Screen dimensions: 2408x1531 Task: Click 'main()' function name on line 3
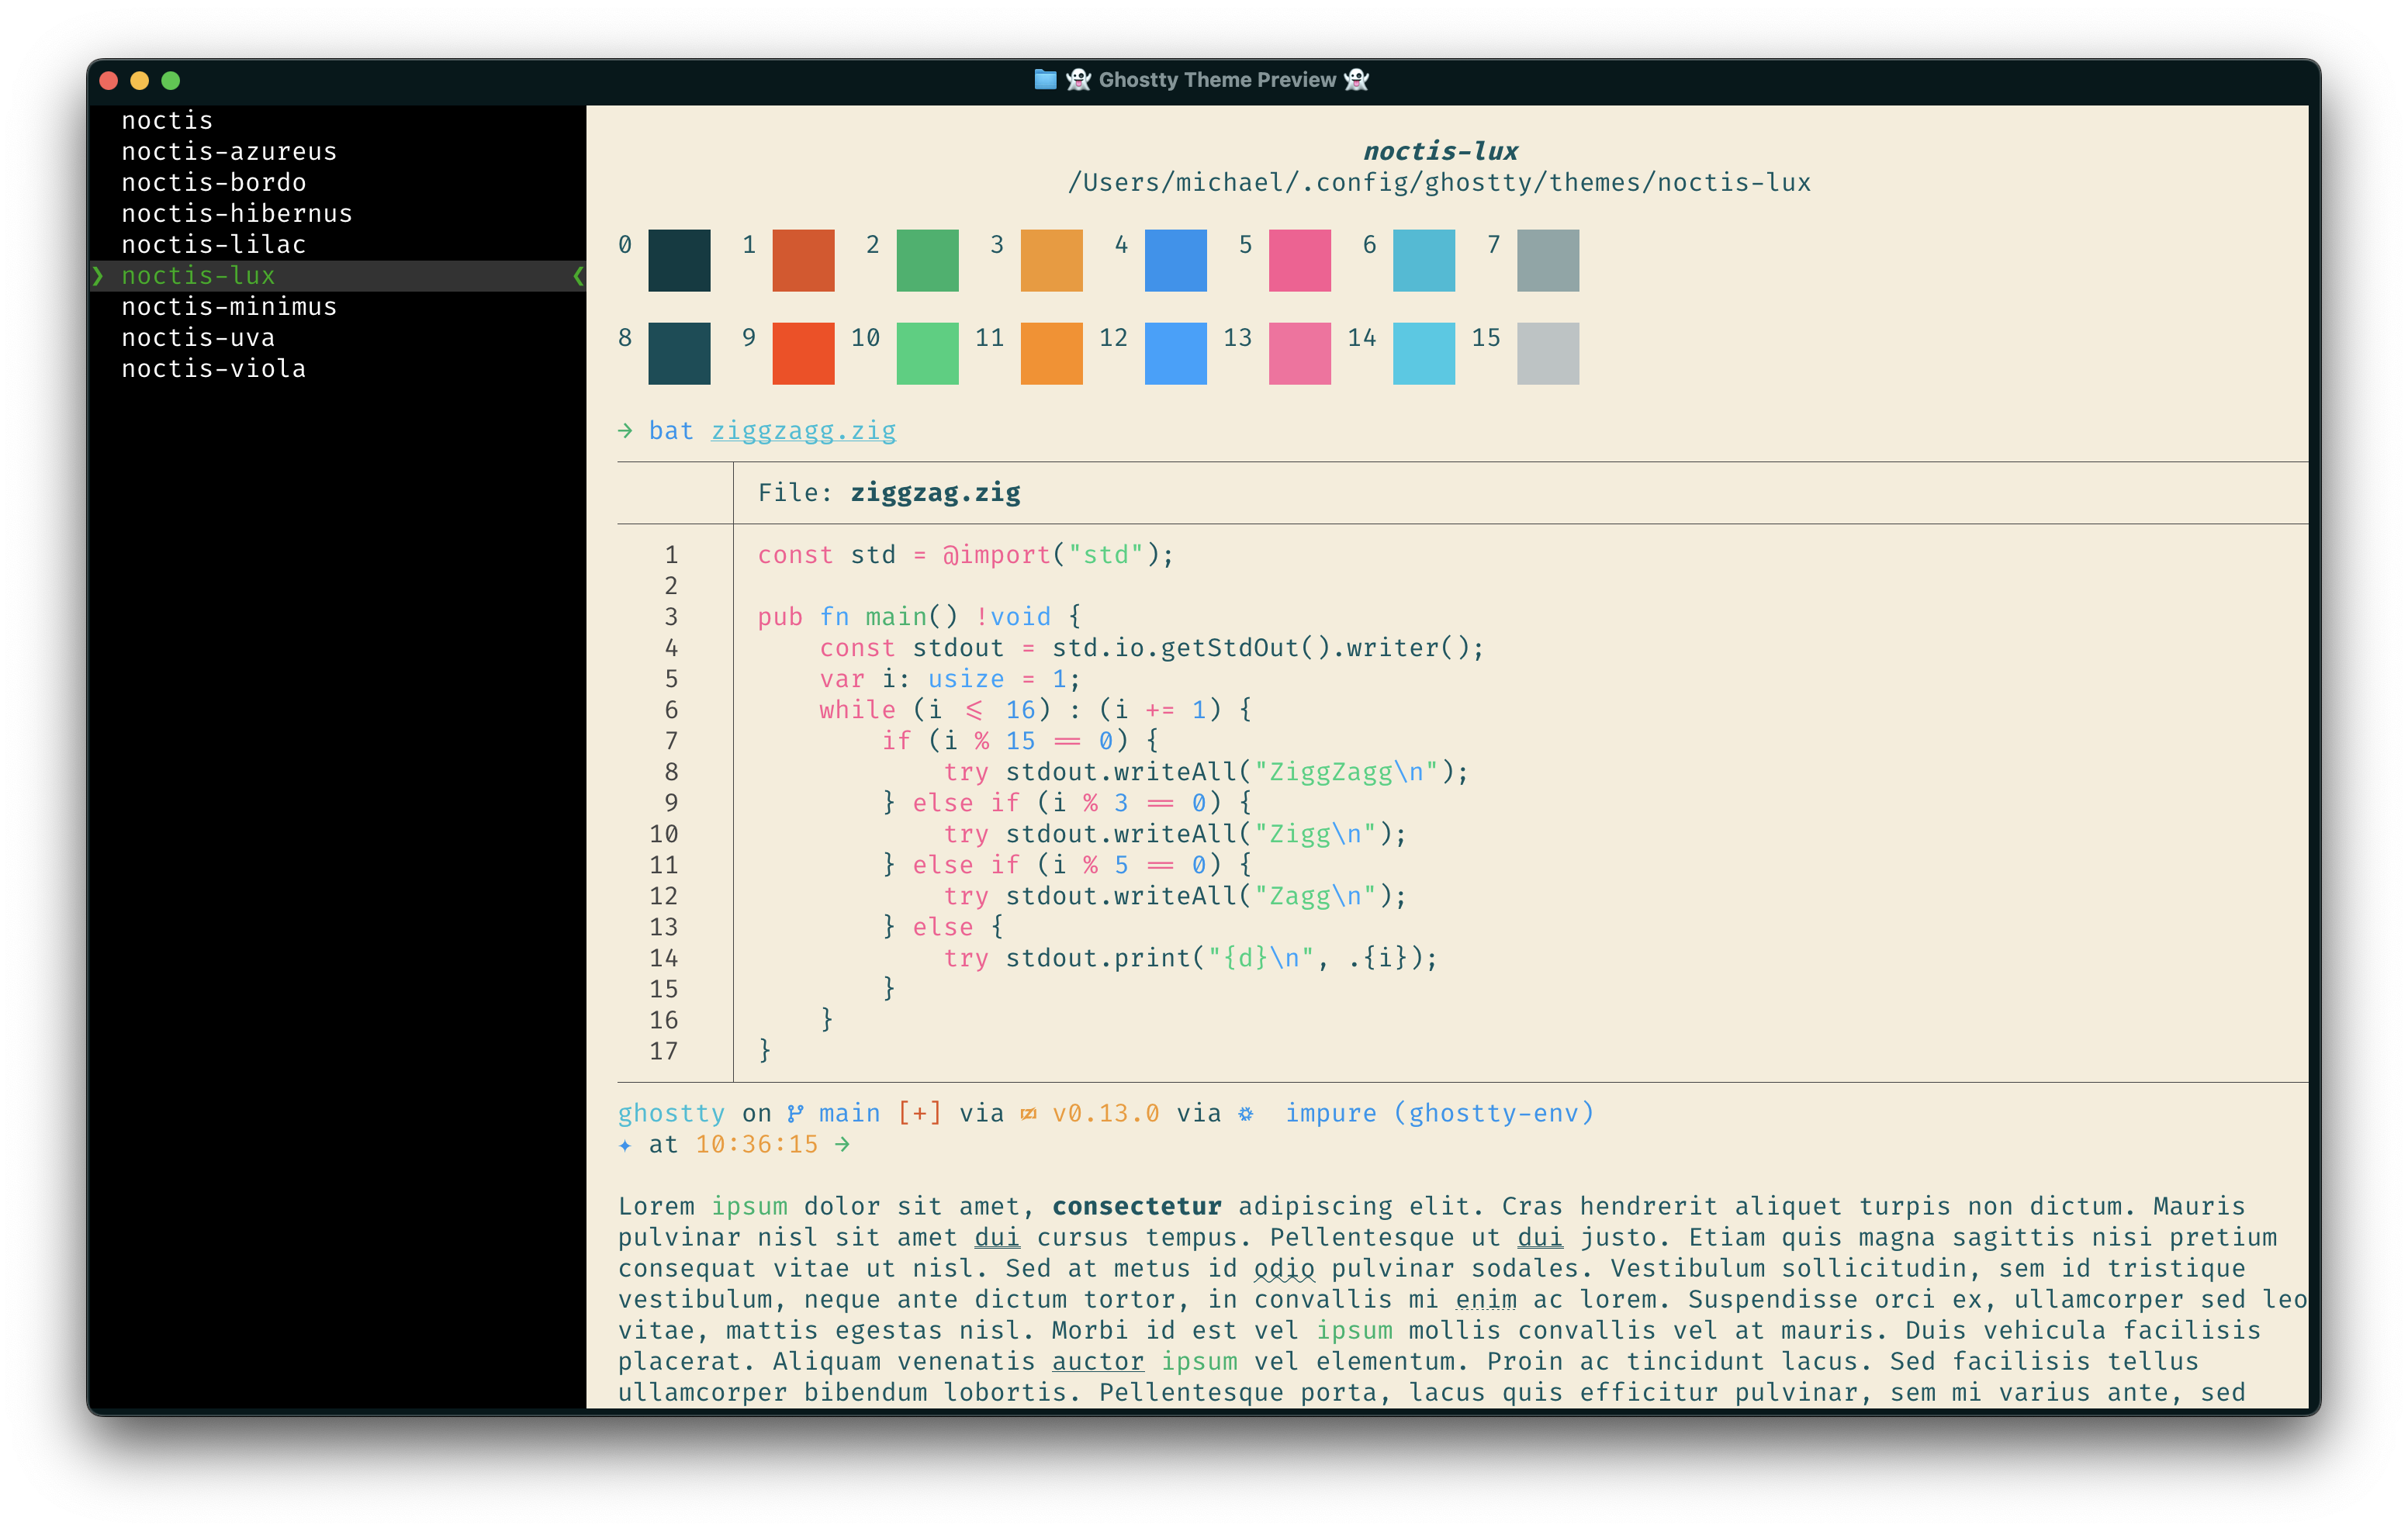point(911,617)
